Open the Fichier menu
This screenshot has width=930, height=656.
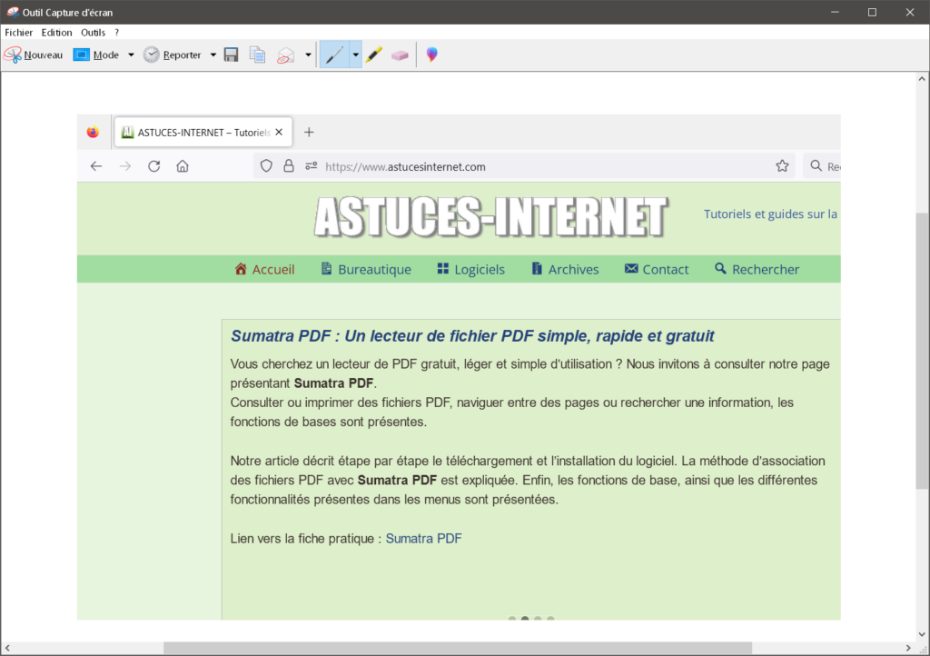pyautogui.click(x=19, y=32)
